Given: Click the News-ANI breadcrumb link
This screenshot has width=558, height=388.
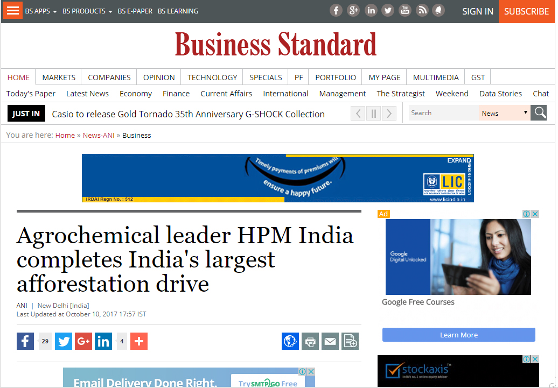Looking at the screenshot, I should [x=99, y=135].
